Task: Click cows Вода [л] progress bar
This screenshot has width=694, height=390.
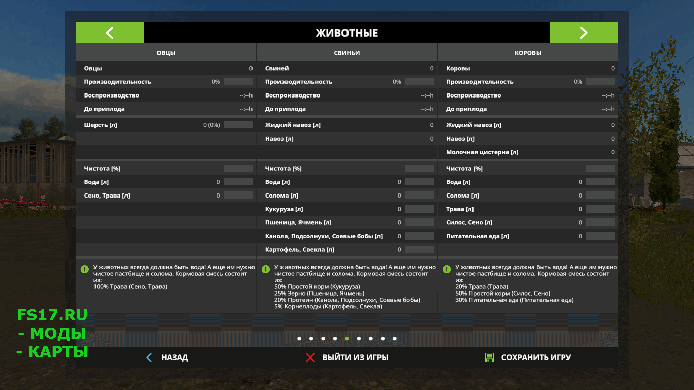Action: click(601, 182)
